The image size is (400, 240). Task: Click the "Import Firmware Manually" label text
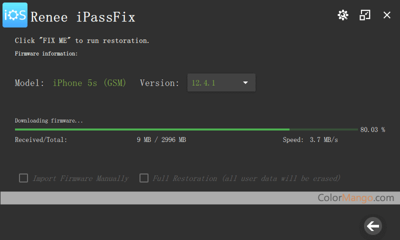80,178
